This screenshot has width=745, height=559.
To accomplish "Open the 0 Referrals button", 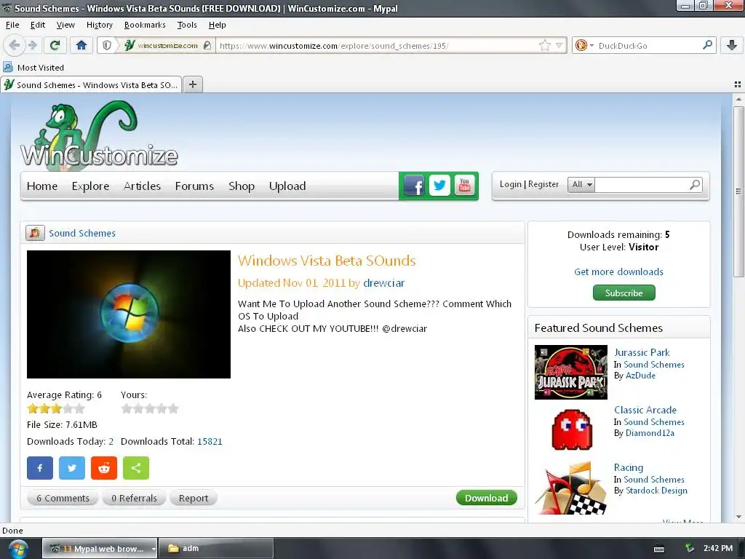I will coord(134,498).
